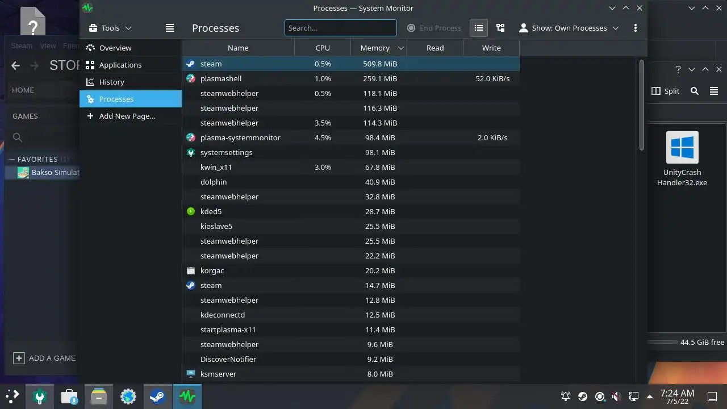727x409 pixels.
Task: Open hamburger menu in the Dolphin window
Action: click(x=714, y=91)
